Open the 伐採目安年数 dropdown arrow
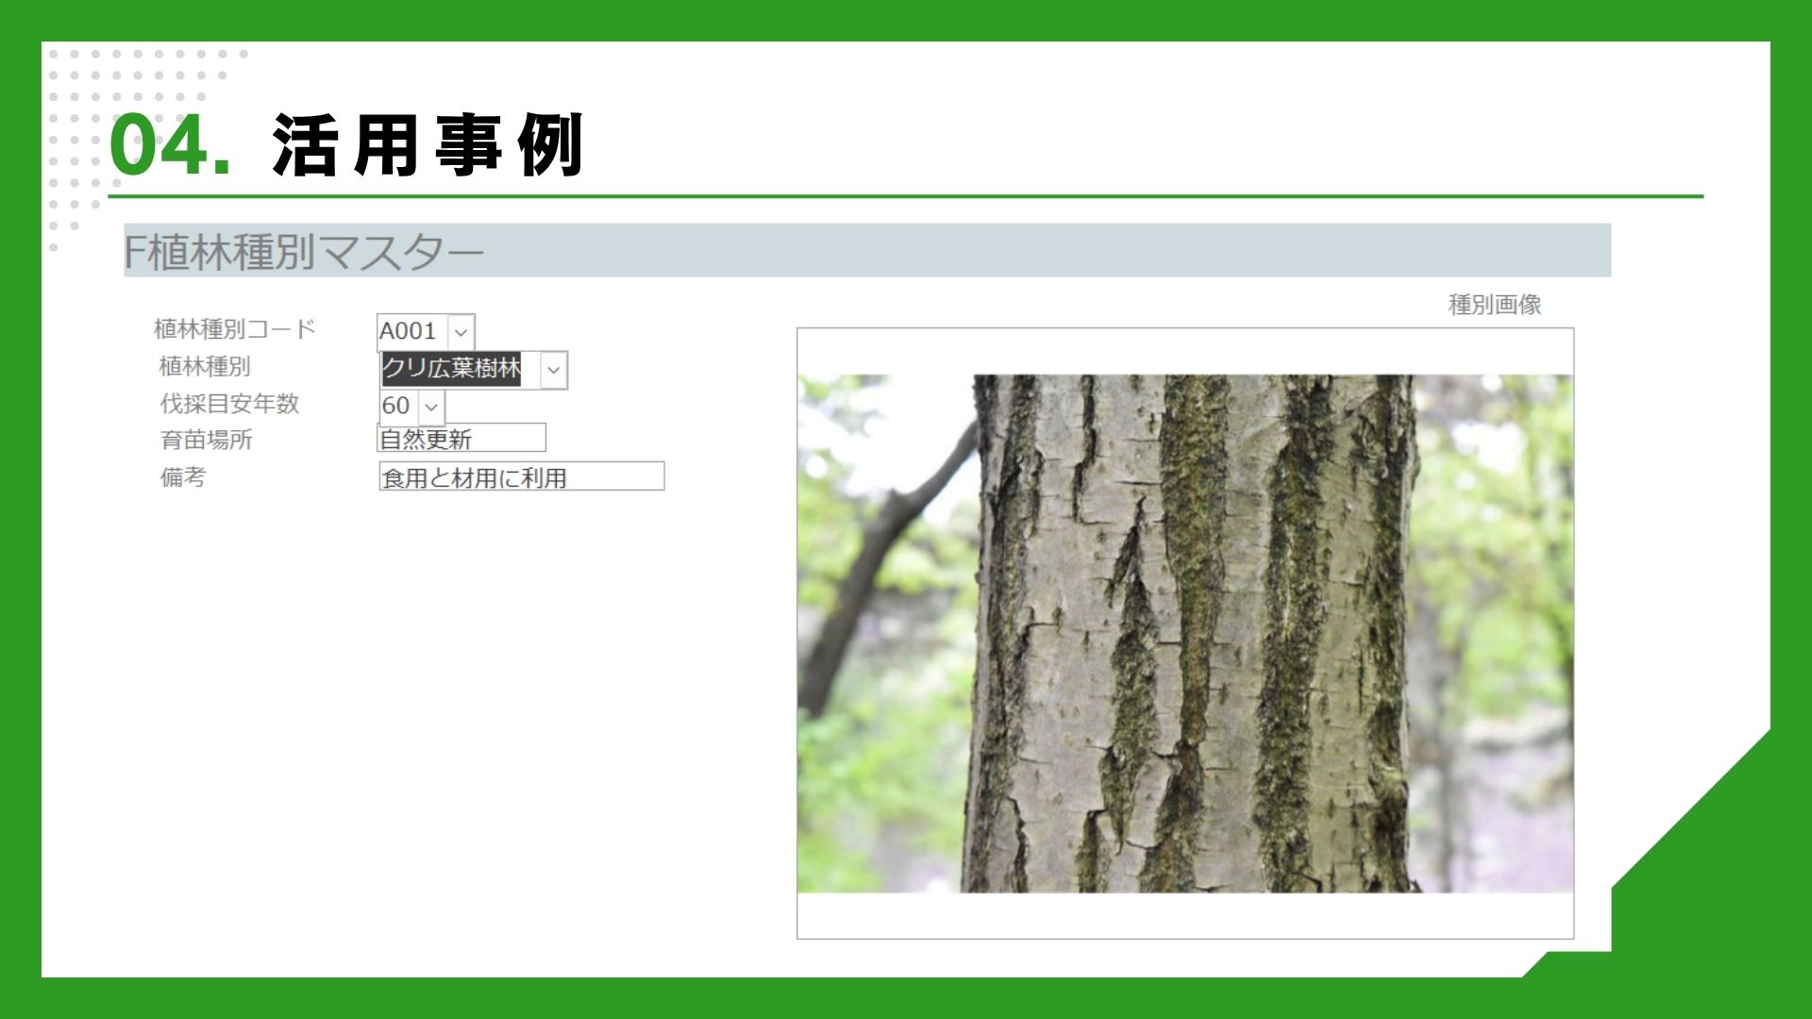 [x=431, y=407]
